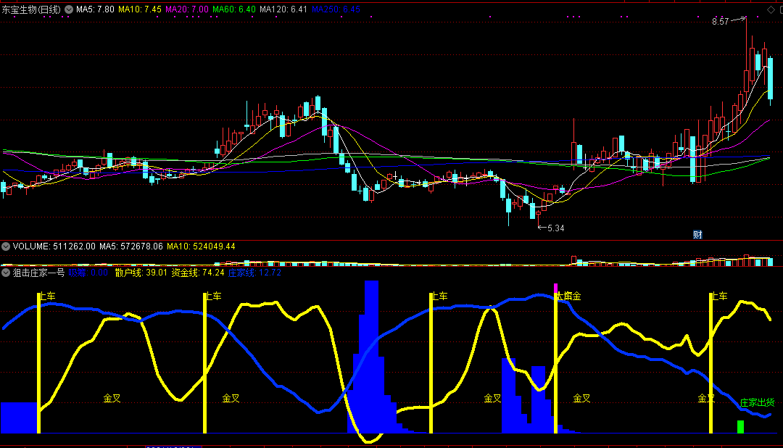Click the 狙击庄家一号 indicator name

tap(39, 273)
